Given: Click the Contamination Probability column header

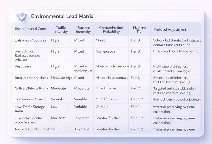Looking at the screenshot, I should point(111,30).
